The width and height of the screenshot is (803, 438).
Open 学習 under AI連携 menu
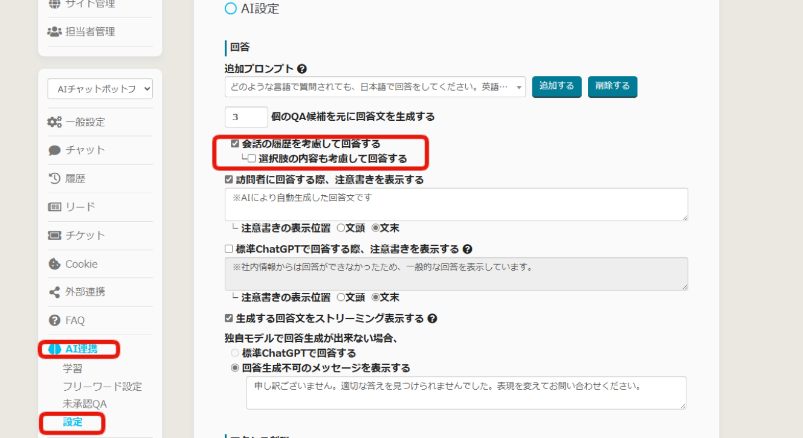(x=73, y=368)
